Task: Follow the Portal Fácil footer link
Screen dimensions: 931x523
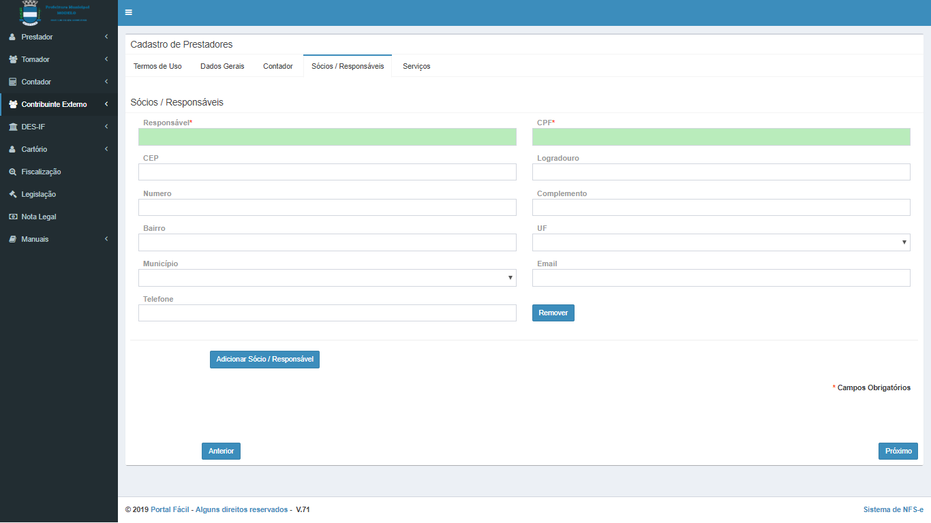Action: (x=171, y=509)
